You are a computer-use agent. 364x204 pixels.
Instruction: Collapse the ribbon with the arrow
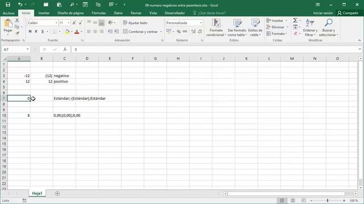[359, 40]
